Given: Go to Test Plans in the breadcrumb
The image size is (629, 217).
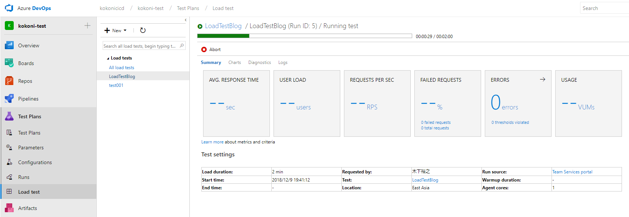Looking at the screenshot, I should [188, 8].
